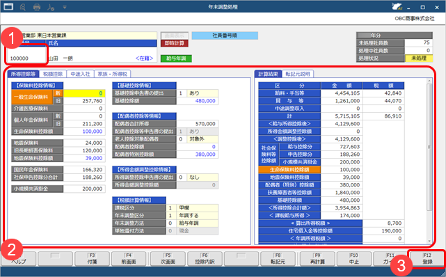Click the old 一般生命保険料 value 257,760

click(x=84, y=101)
